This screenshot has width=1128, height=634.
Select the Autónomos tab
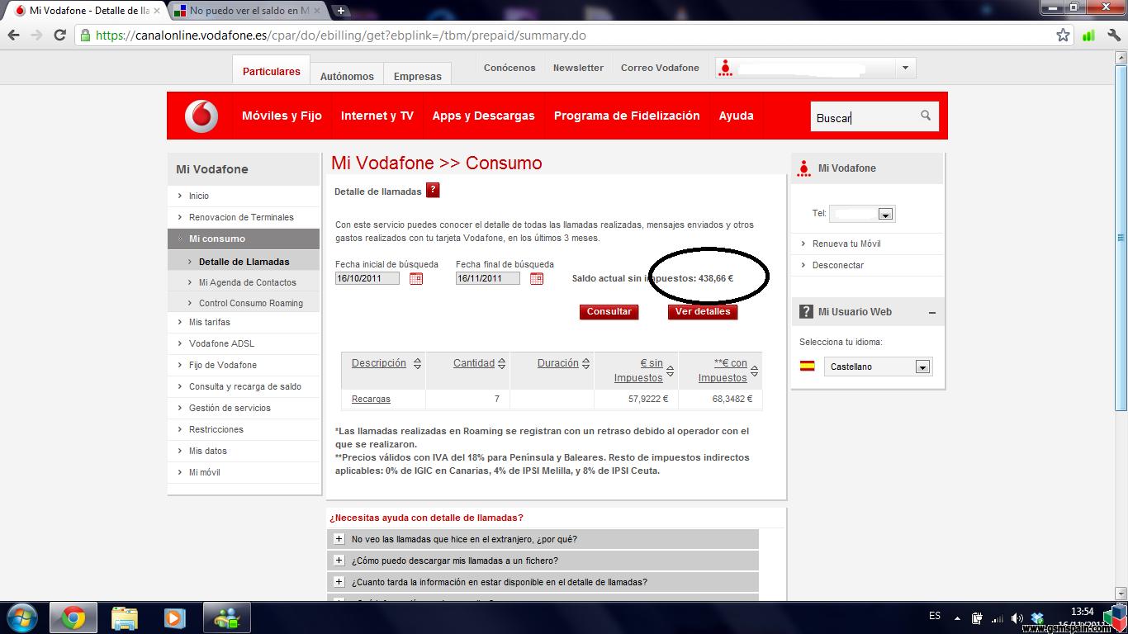tap(347, 75)
